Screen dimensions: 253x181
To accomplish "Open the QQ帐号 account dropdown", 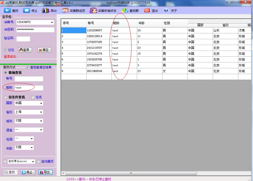I will pos(52,22).
